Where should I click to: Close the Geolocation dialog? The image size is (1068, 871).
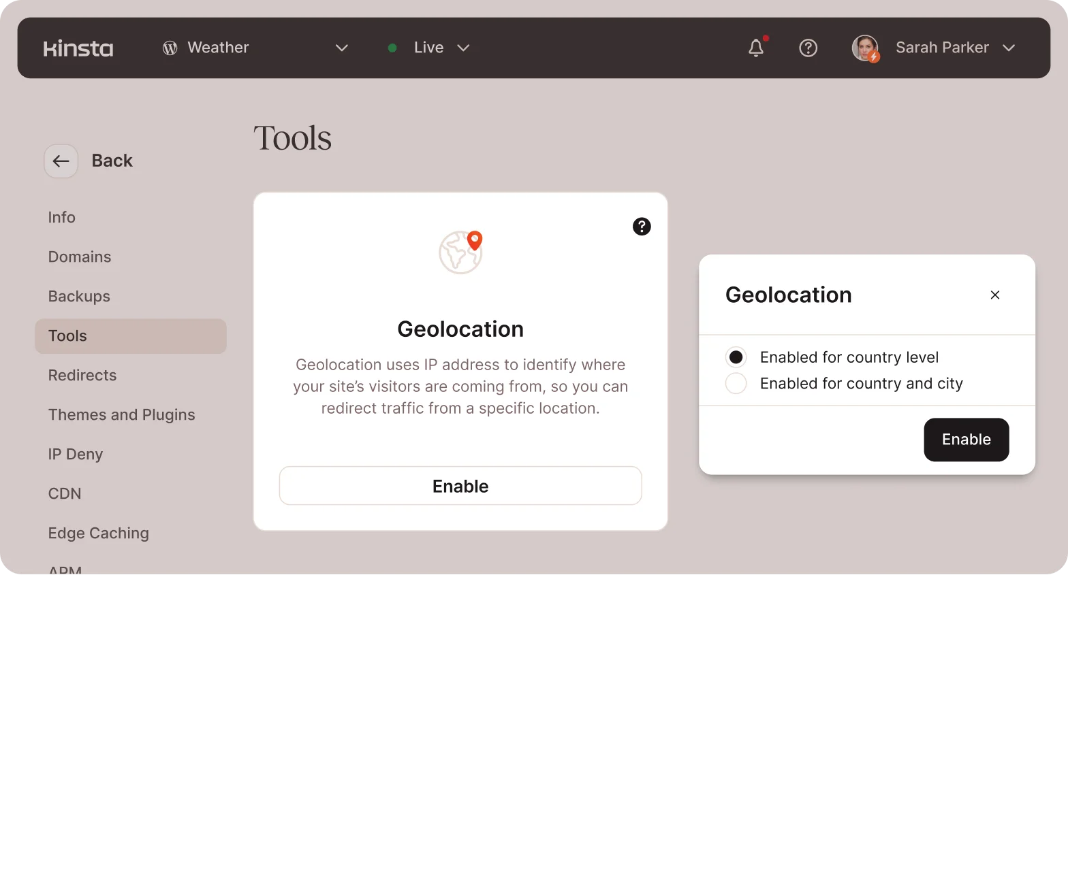[x=995, y=295]
